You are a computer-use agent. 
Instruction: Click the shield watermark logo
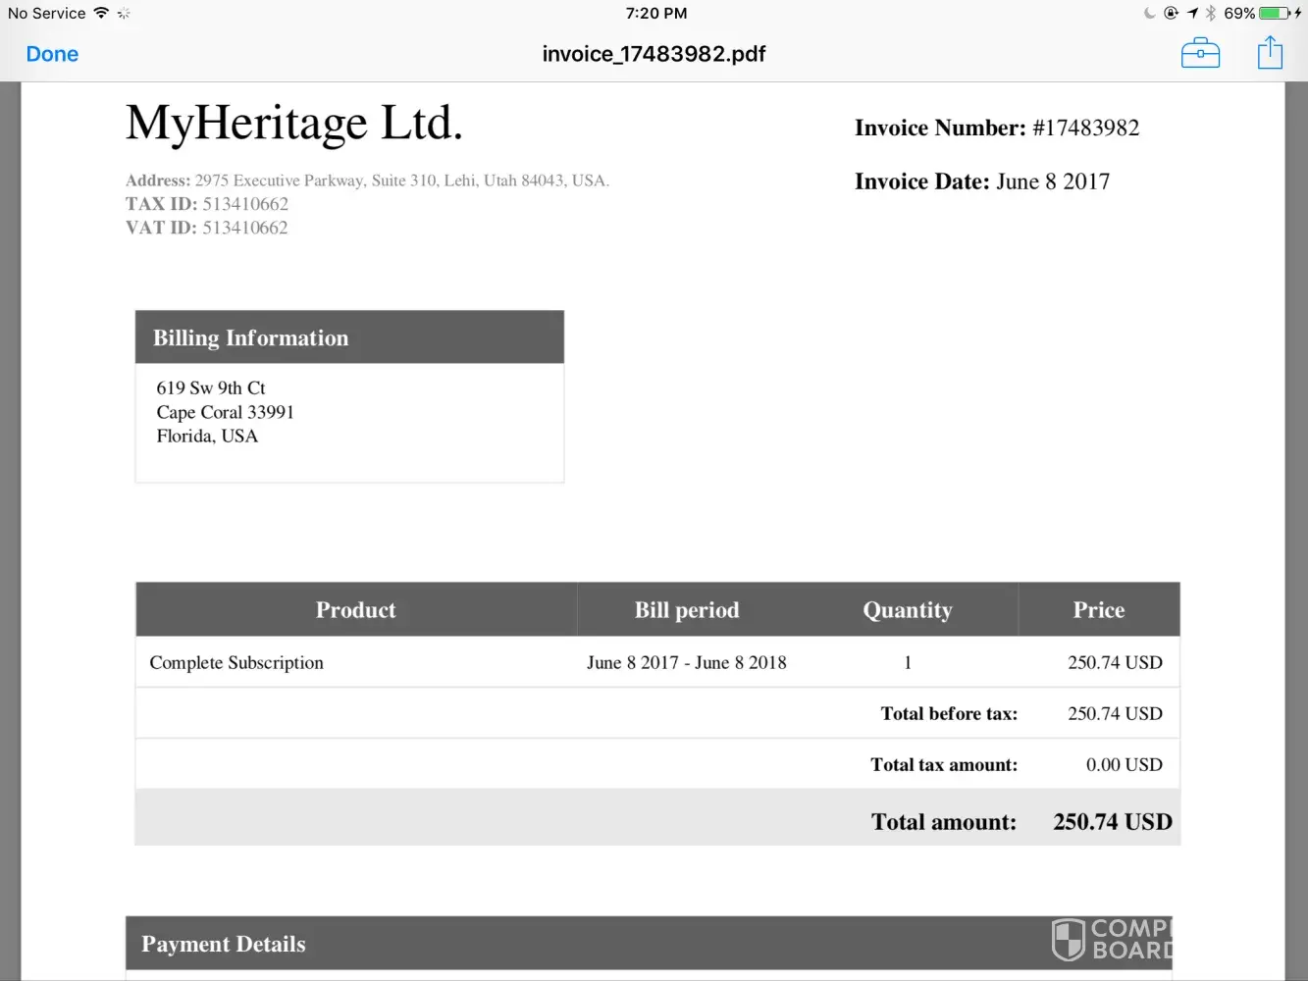point(1069,939)
